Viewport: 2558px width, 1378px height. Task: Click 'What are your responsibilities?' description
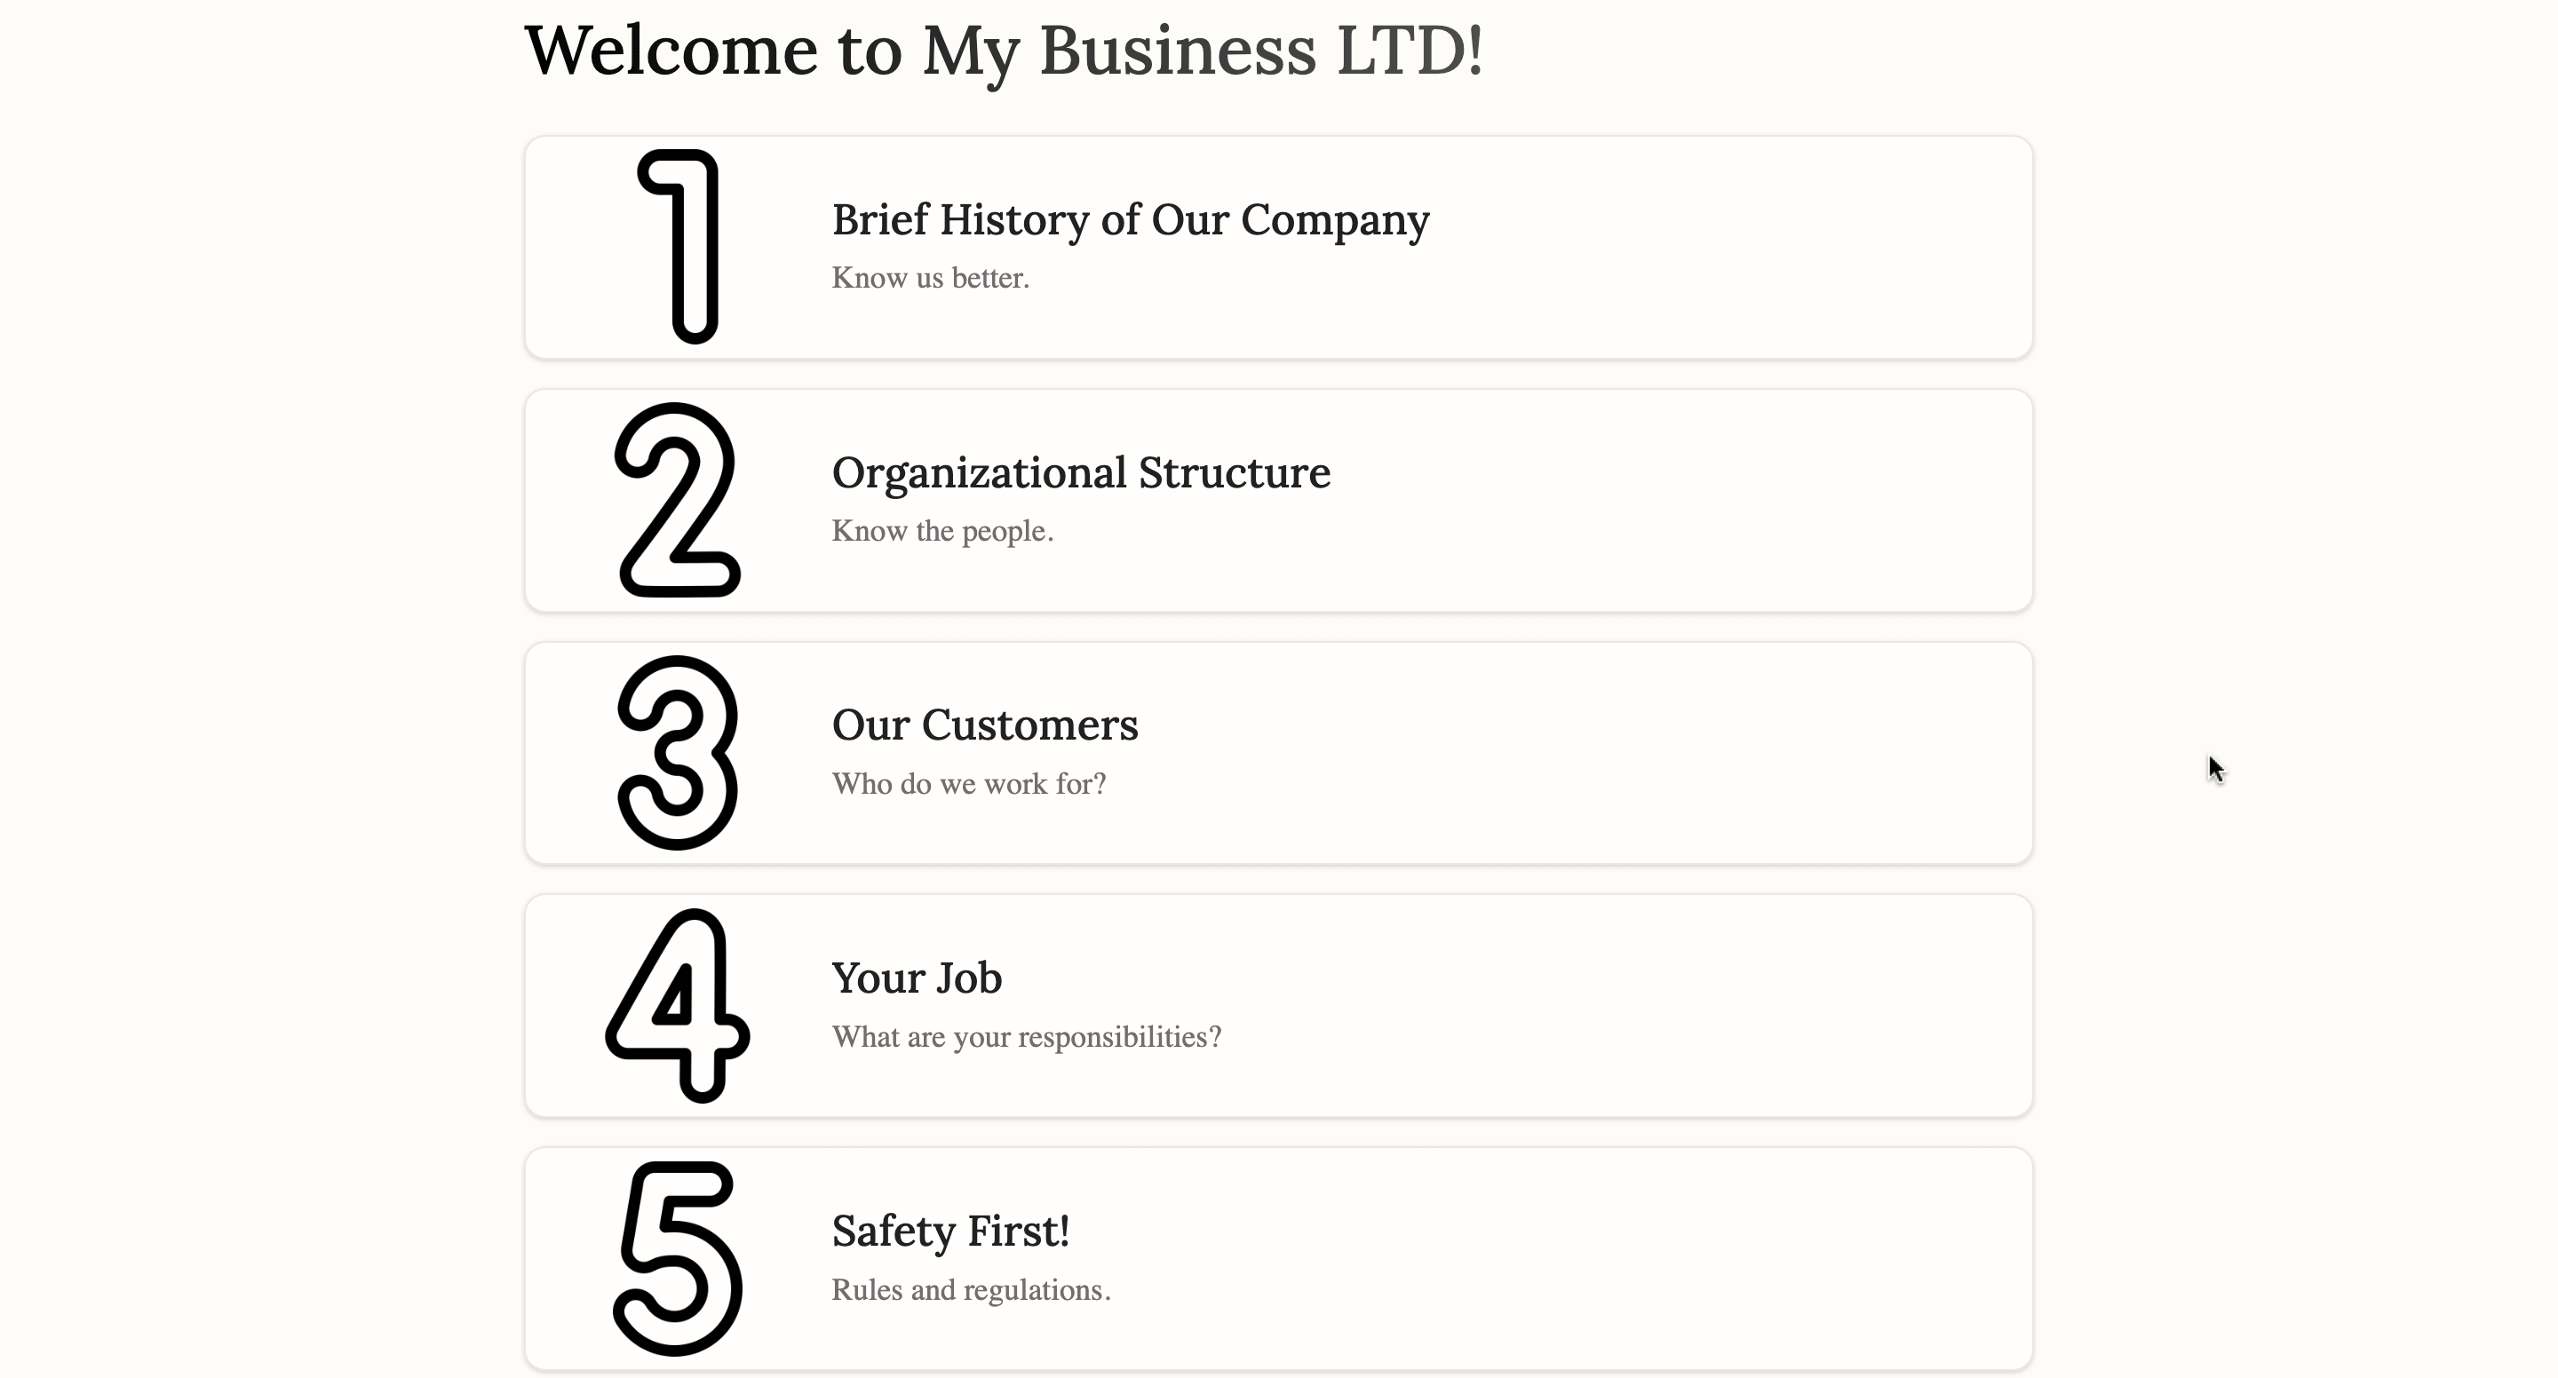click(x=1026, y=1037)
